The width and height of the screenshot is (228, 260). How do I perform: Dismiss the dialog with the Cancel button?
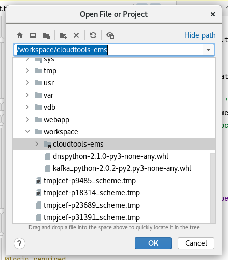click(196, 243)
